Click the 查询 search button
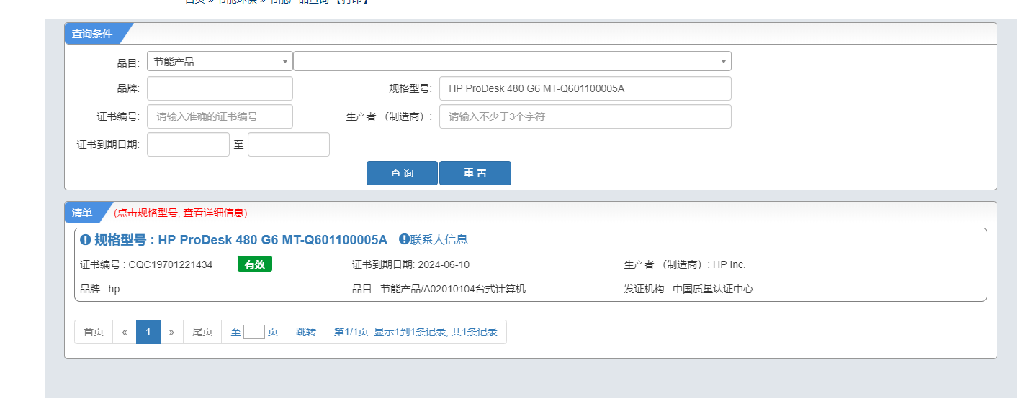Viewport: 1024px width, 398px height. [x=402, y=173]
